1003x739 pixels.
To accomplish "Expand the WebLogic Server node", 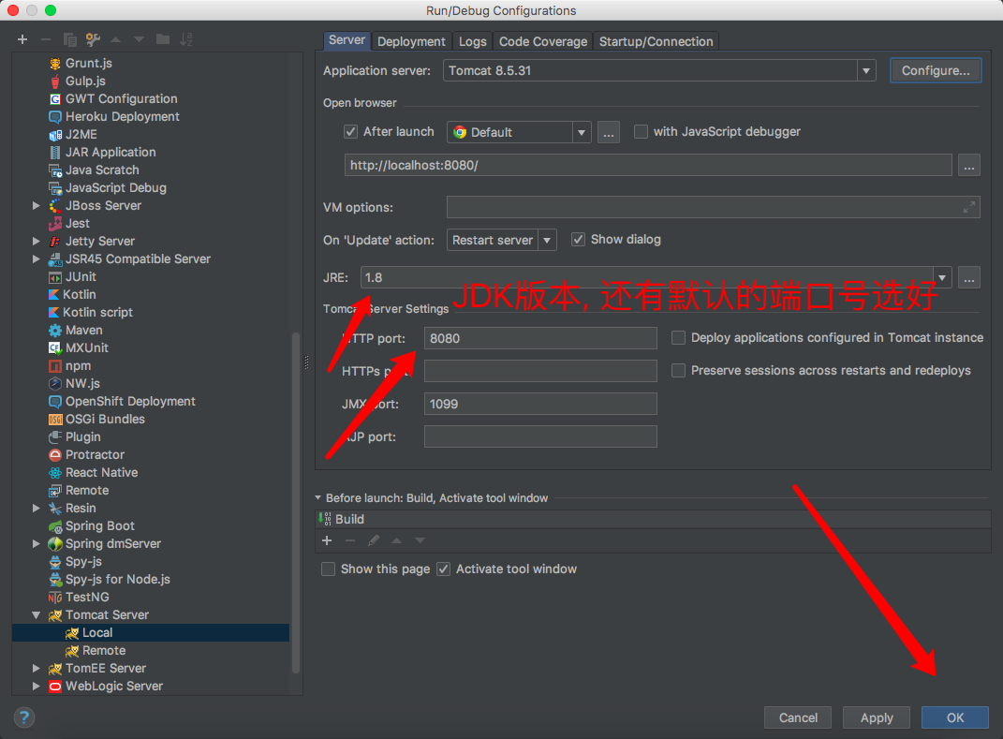I will coord(37,686).
